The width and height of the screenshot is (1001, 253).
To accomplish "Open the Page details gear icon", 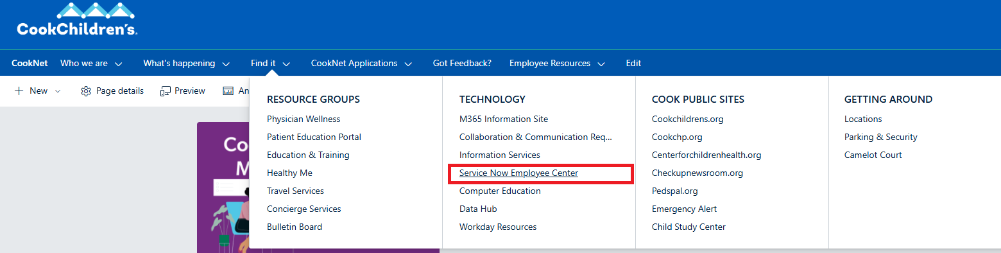I will tap(86, 91).
